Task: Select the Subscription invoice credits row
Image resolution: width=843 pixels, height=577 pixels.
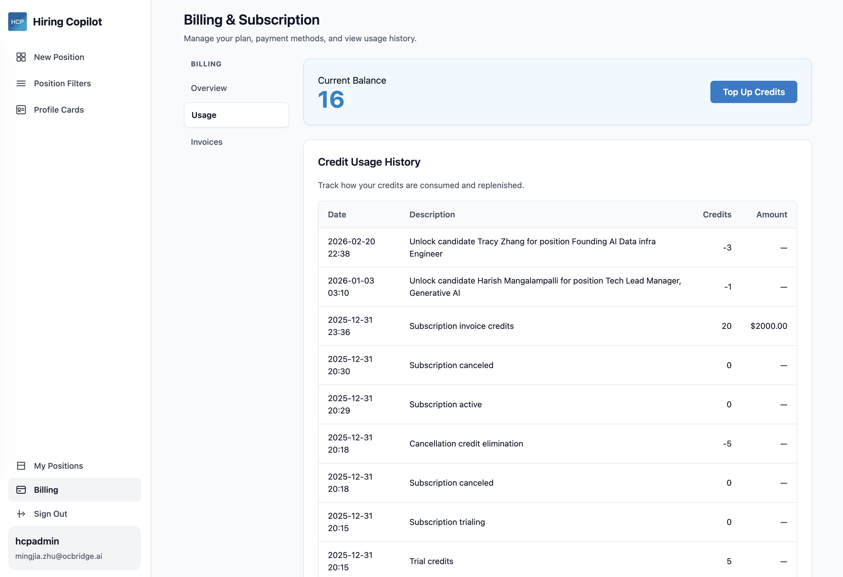Action: pos(461,326)
